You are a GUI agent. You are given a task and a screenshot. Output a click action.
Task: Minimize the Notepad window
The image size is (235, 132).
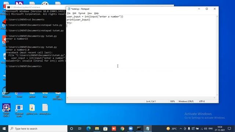click(199, 9)
